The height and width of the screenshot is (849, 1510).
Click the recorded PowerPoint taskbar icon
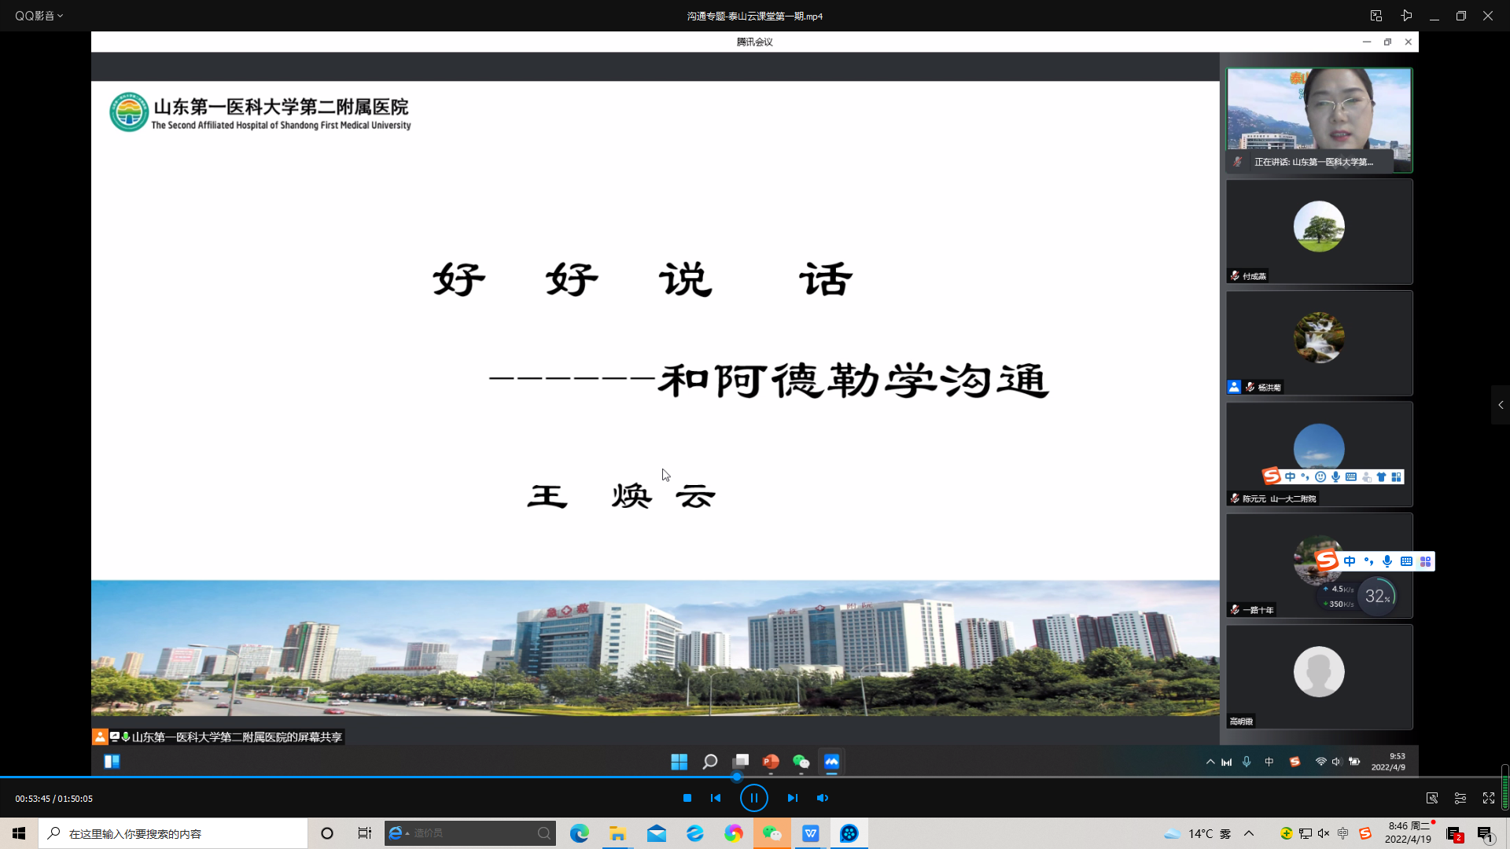[x=771, y=762]
